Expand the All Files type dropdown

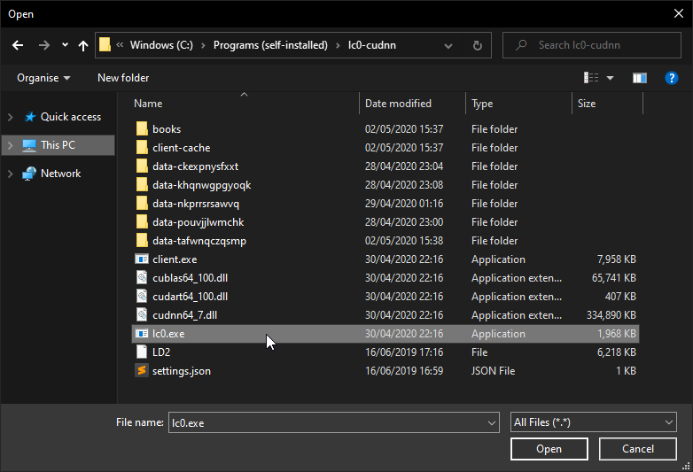click(668, 423)
